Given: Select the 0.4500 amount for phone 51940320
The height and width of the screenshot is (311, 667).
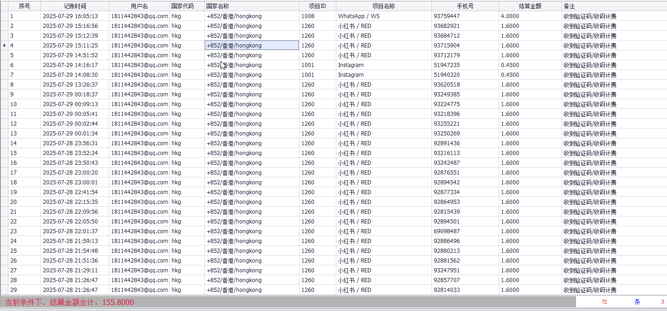Looking at the screenshot, I should click(530, 74).
